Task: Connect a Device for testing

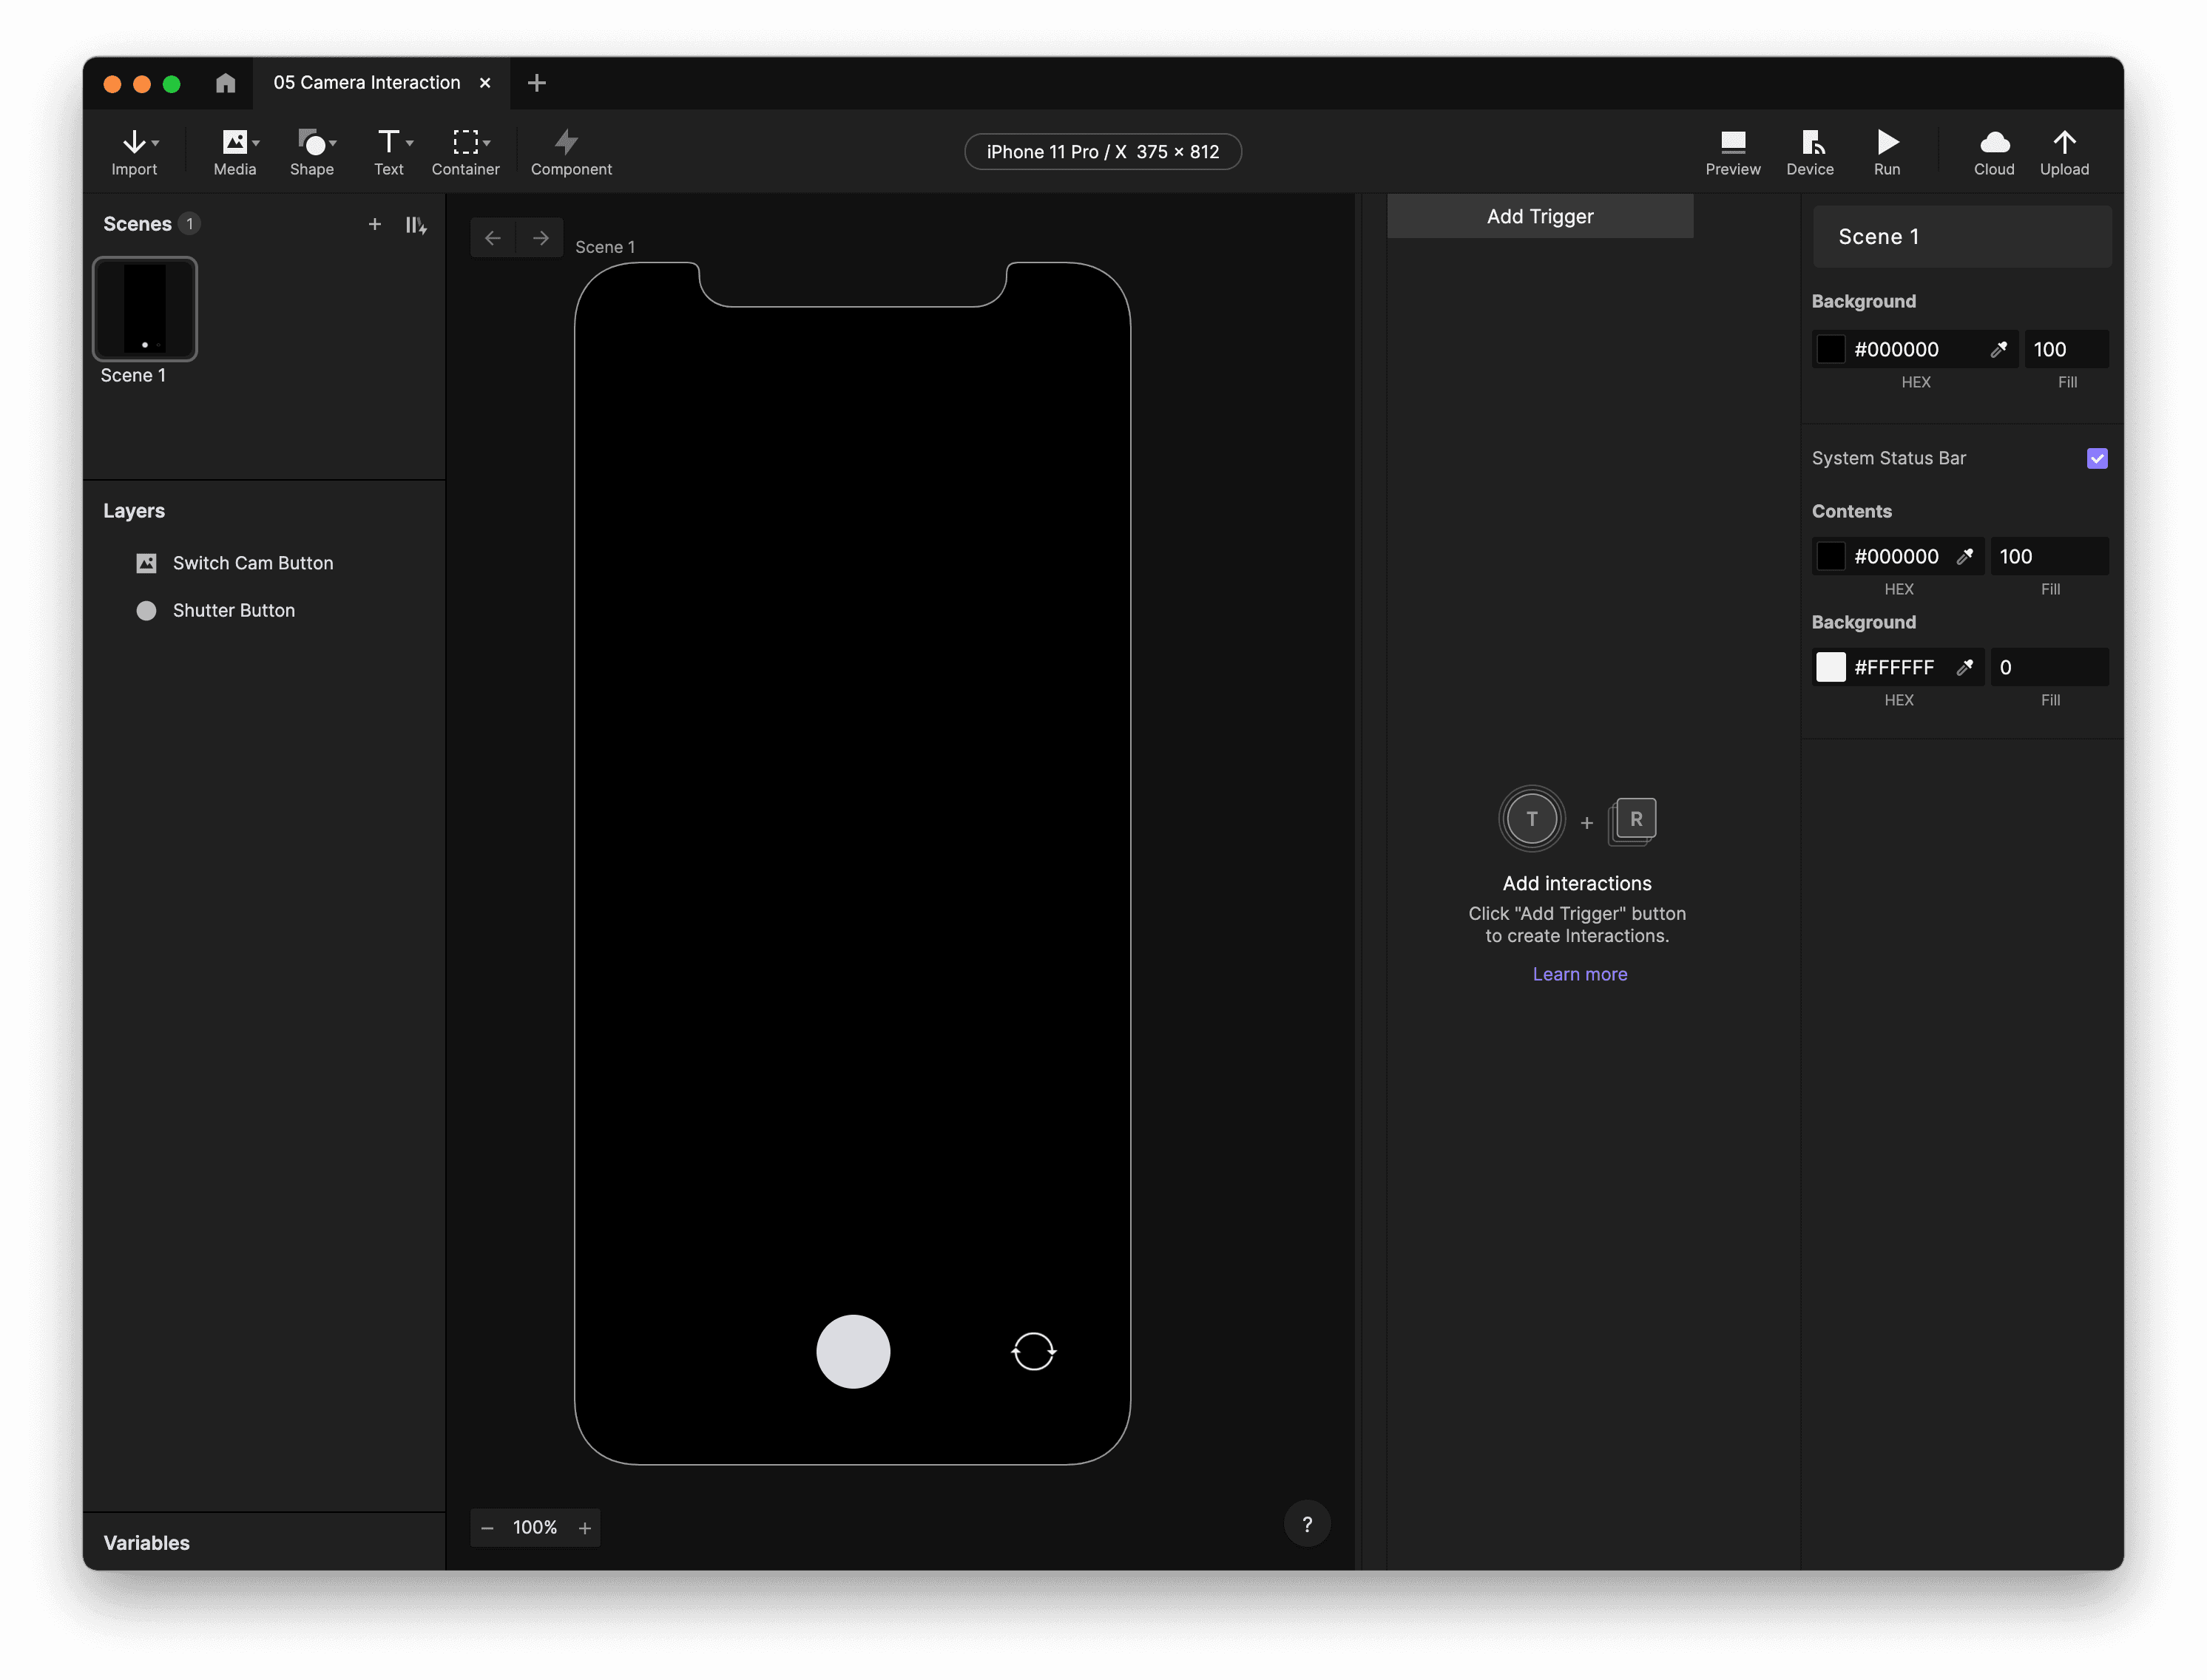Action: tap(1810, 151)
